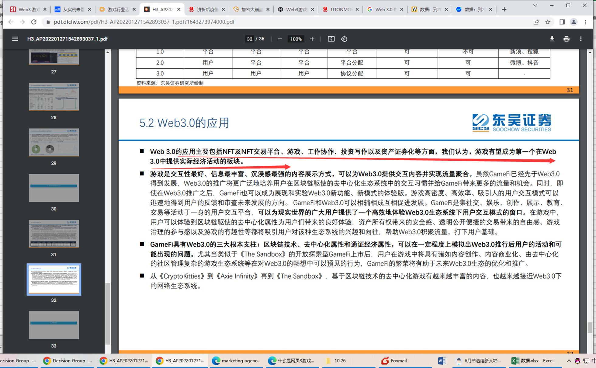596x368 pixels.
Task: Print the PDF document
Action: tap(566, 39)
